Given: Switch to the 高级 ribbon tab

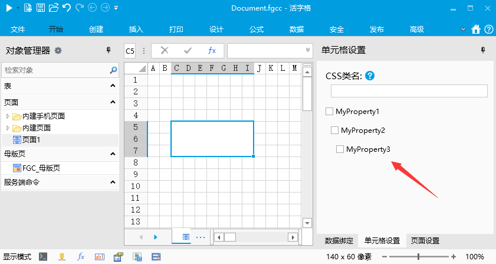Looking at the screenshot, I should click(x=417, y=30).
